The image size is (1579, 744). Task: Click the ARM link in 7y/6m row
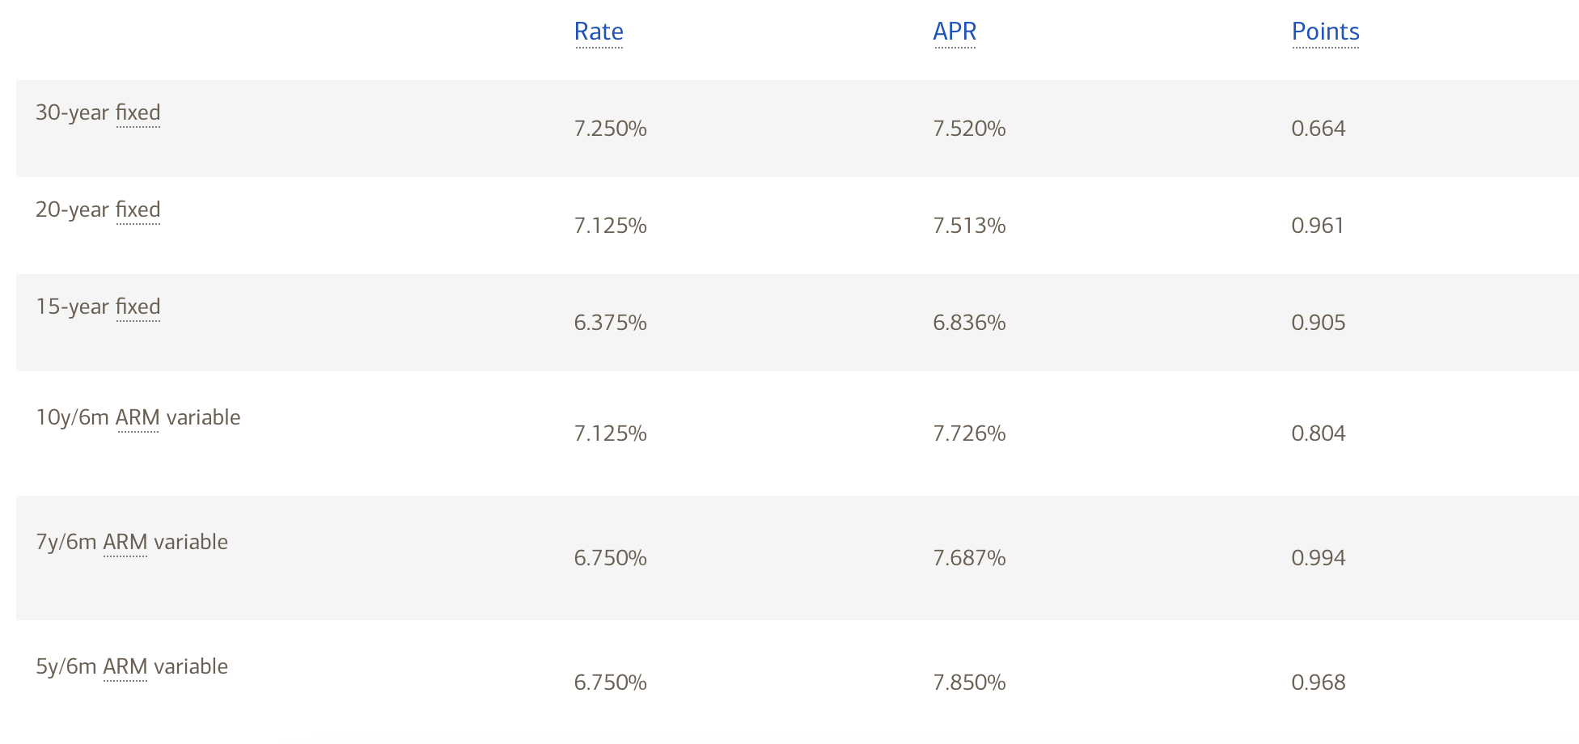125,542
